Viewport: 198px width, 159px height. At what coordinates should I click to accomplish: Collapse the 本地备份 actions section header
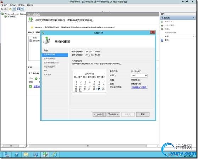click(x=194, y=18)
